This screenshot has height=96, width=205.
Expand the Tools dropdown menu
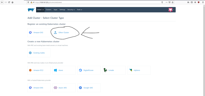click(79, 10)
